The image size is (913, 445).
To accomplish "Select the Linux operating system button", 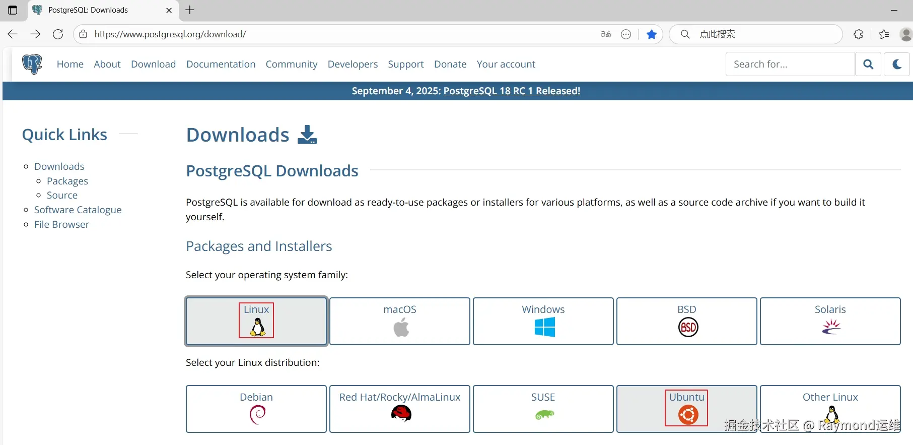I will (x=256, y=321).
